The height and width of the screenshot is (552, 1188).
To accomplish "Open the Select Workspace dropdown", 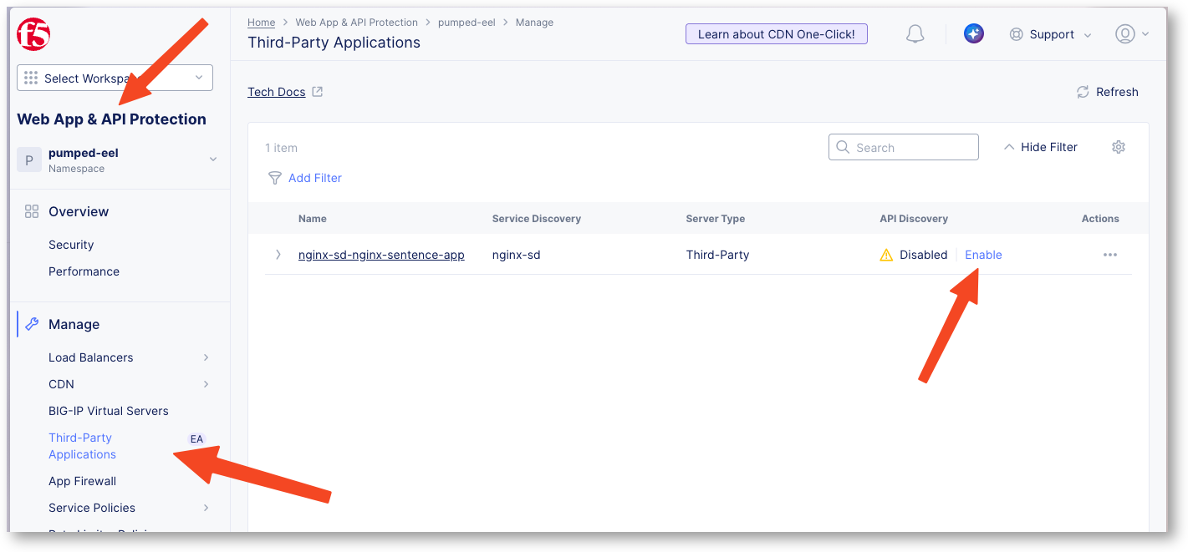I will [x=115, y=78].
